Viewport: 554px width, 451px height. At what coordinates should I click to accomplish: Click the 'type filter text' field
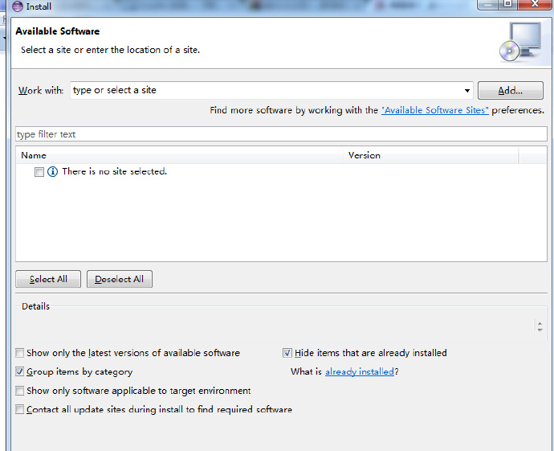click(x=281, y=134)
